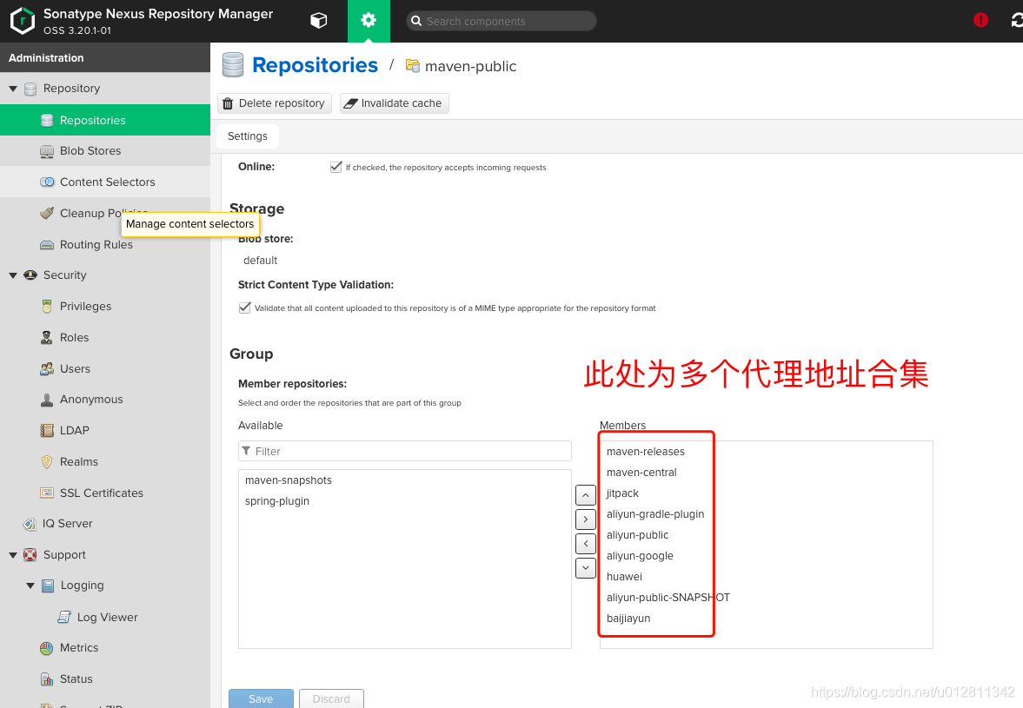Click the Blob Stores icon in sidebar
1023x708 pixels.
[x=47, y=151]
